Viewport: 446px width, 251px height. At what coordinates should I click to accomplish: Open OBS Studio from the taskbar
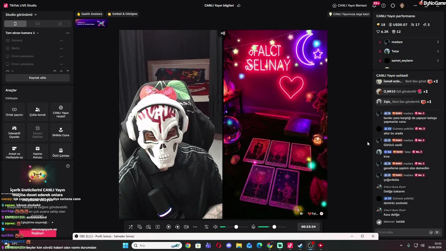point(310,245)
